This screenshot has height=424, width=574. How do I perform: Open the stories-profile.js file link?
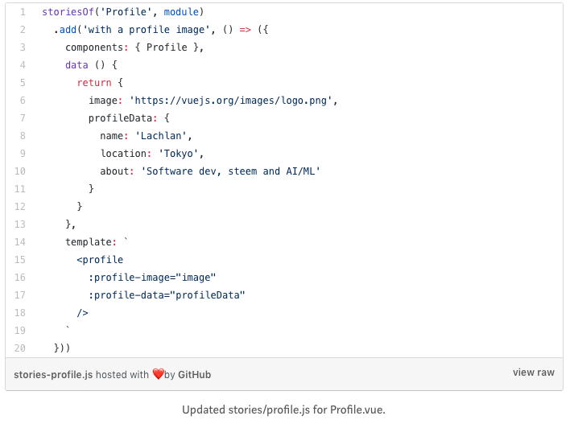52,374
